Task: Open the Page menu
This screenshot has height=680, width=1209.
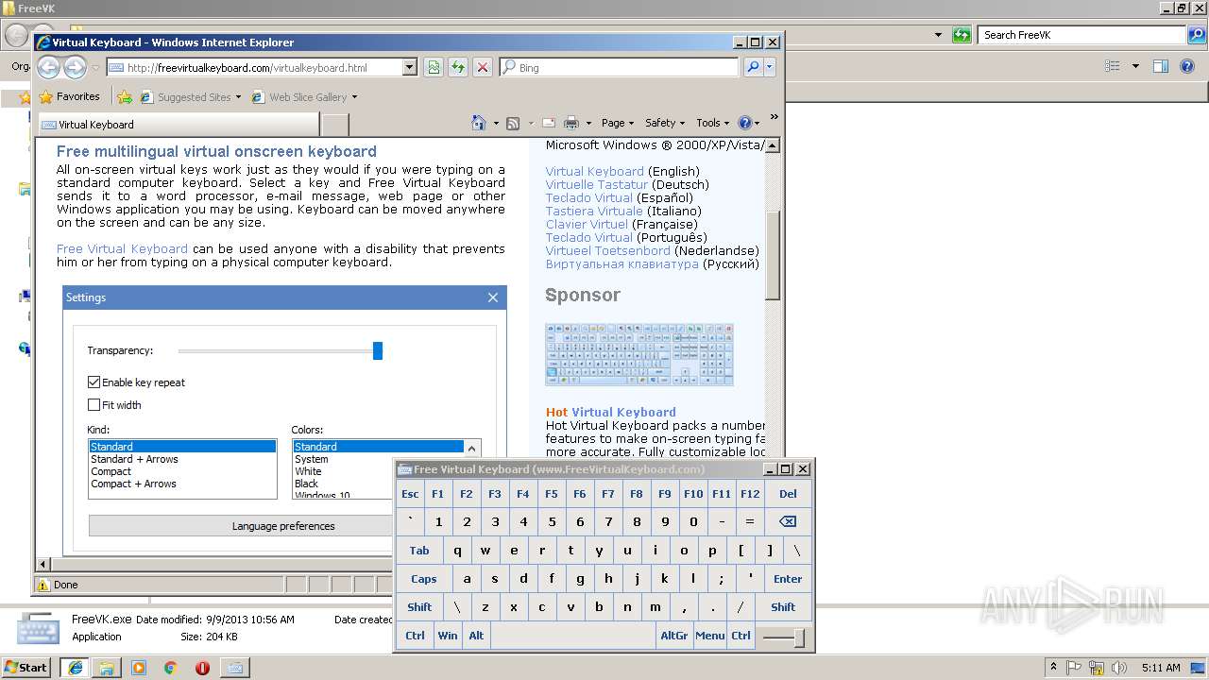Action: point(617,123)
